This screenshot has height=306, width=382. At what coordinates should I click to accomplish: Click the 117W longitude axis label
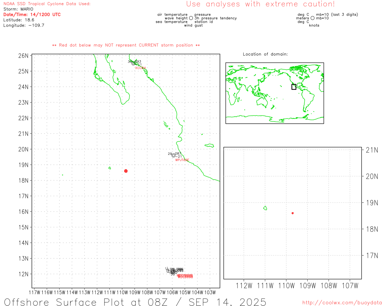(x=35, y=293)
